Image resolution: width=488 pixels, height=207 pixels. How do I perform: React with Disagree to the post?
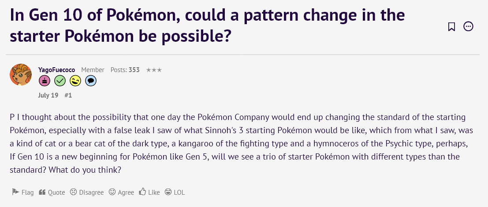(x=86, y=192)
